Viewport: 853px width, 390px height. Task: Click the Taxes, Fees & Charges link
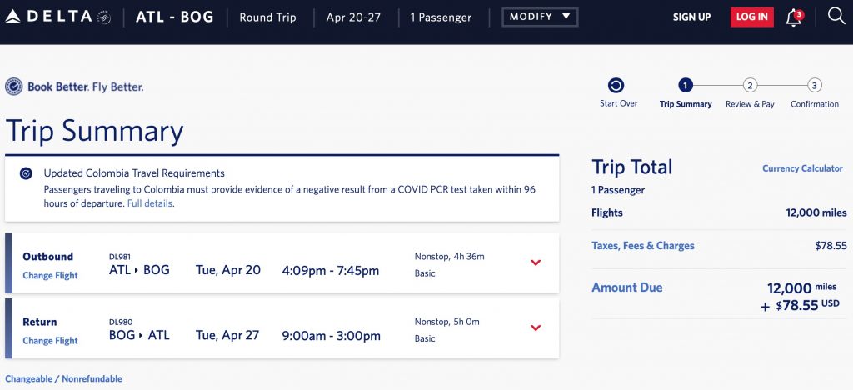tap(642, 246)
